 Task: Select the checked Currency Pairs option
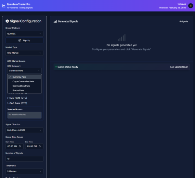(x=19, y=77)
